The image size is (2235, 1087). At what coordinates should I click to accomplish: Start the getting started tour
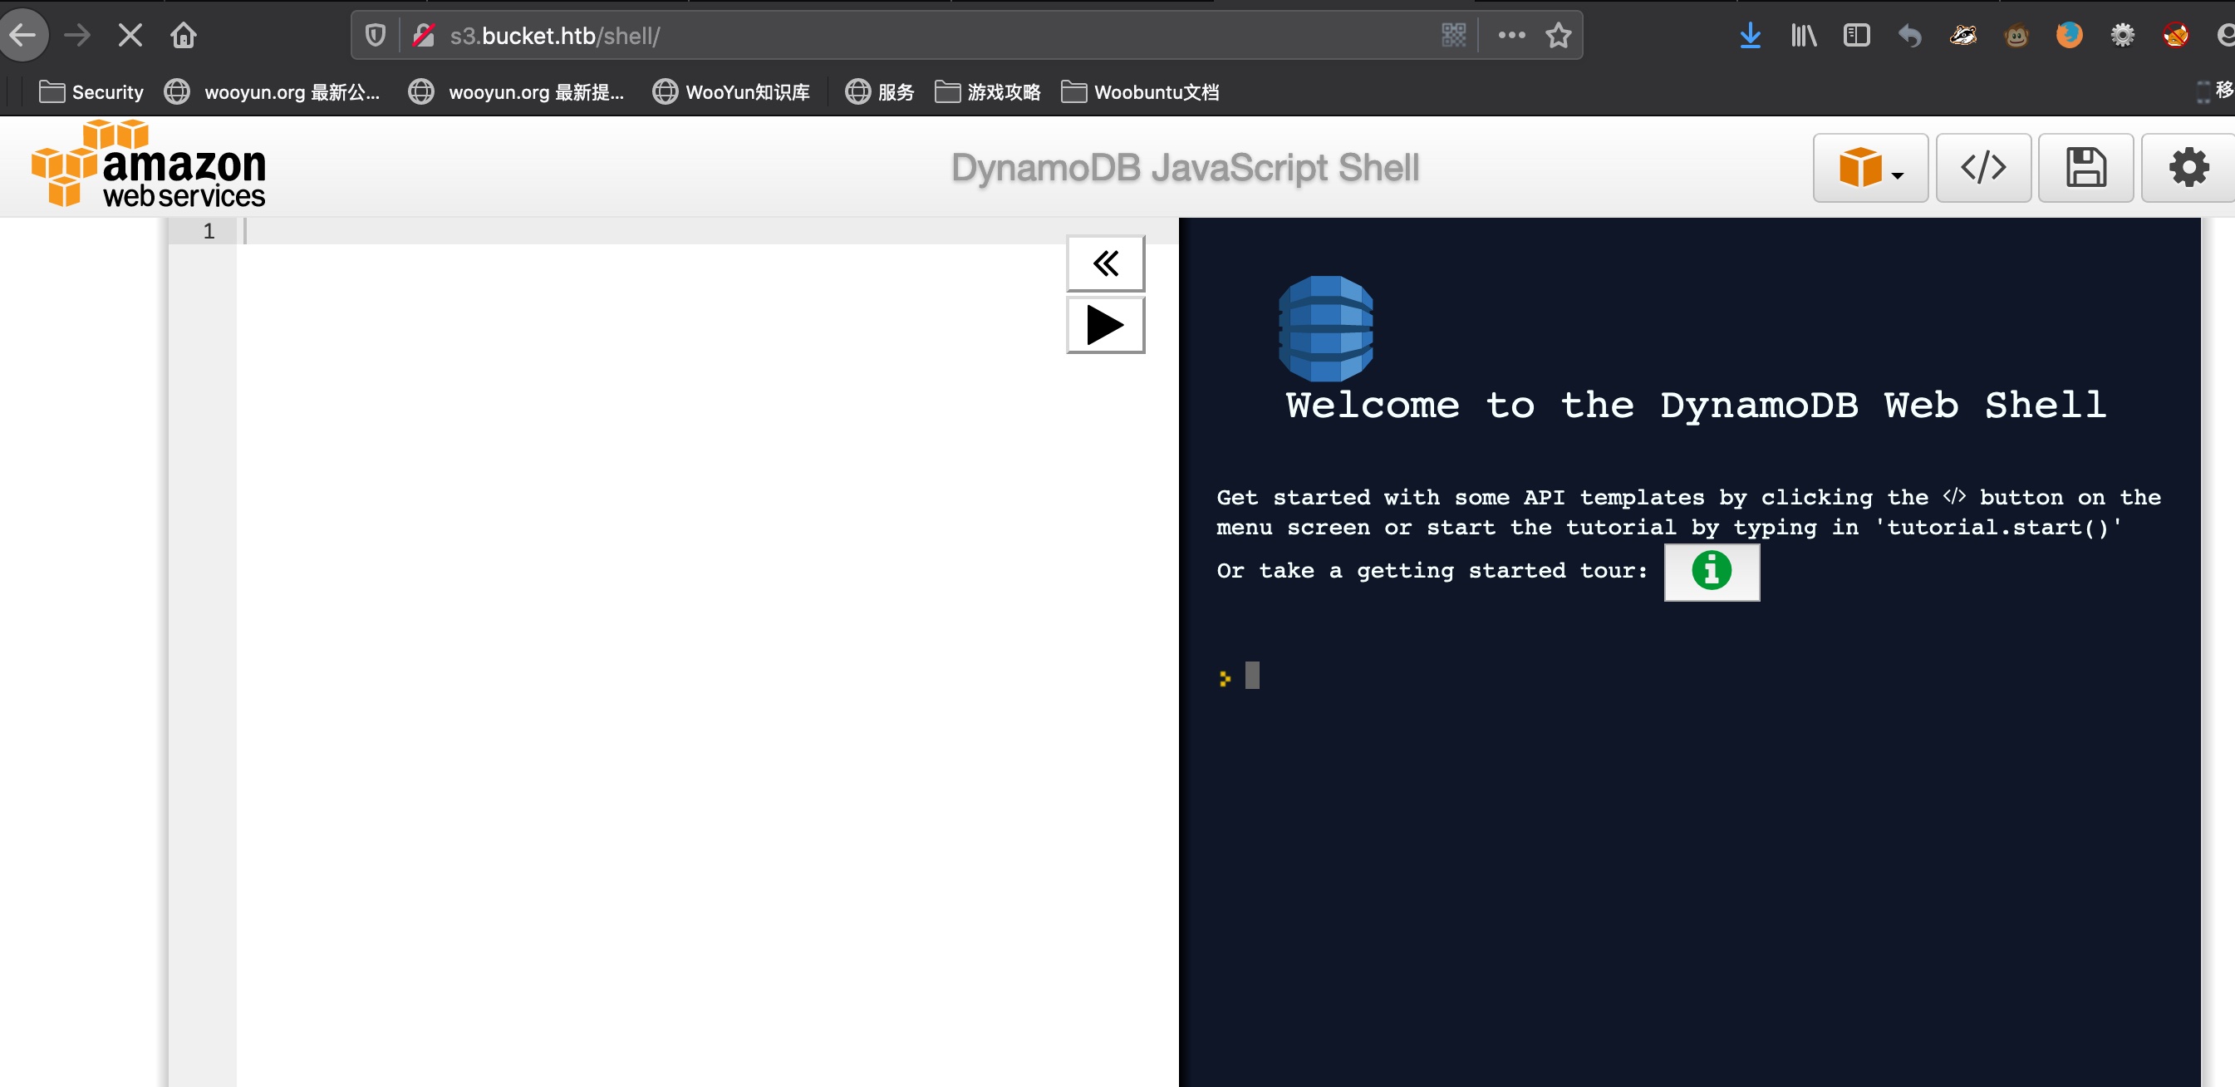1711,572
